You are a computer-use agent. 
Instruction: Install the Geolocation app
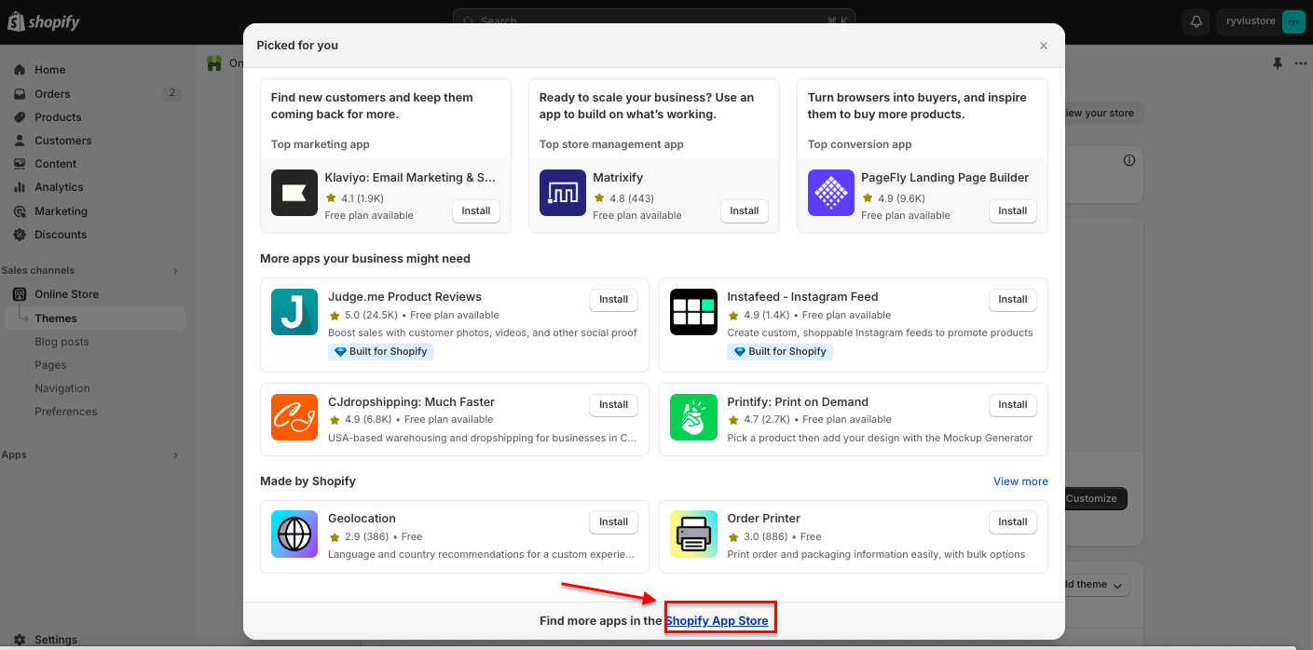click(613, 522)
